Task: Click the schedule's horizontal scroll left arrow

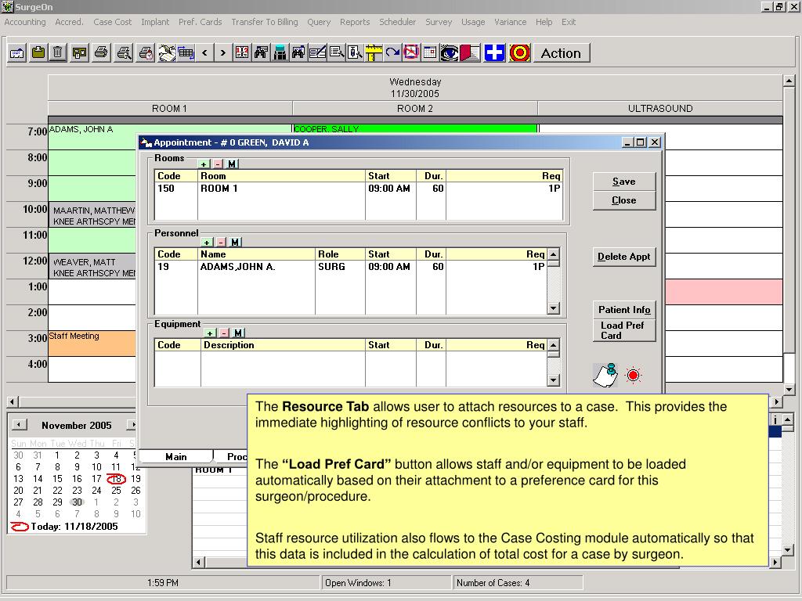Action: click(13, 401)
